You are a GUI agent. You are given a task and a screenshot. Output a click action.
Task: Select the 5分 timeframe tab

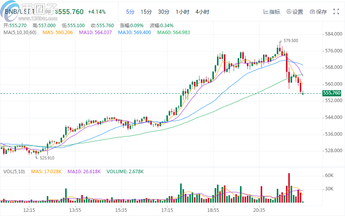click(130, 12)
